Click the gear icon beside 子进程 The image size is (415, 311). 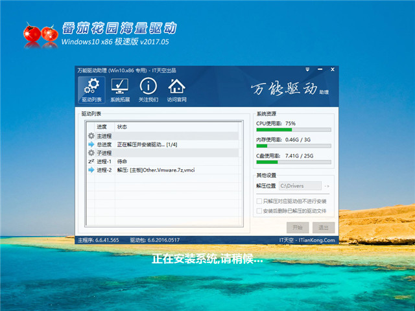point(91,153)
